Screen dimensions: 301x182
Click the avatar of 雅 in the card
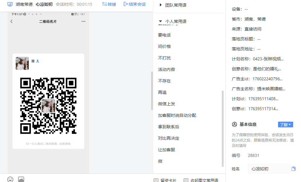(22, 63)
